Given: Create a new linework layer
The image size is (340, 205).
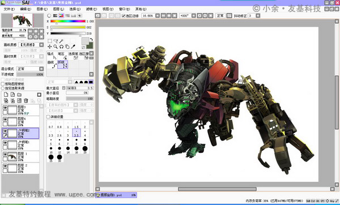Looking at the screenshot, I should pos(13,95).
